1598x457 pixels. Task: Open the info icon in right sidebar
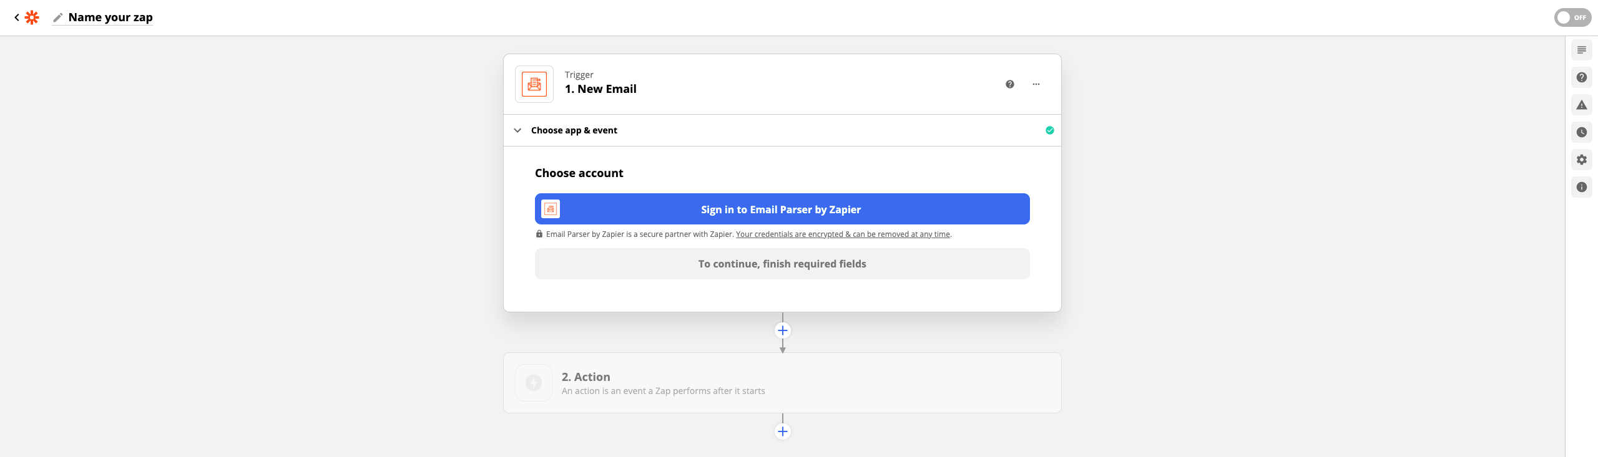1581,187
